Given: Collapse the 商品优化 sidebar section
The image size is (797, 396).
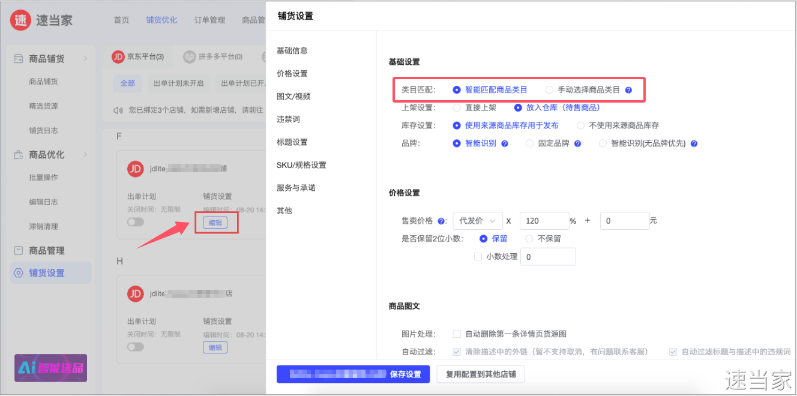Looking at the screenshot, I should [x=85, y=154].
